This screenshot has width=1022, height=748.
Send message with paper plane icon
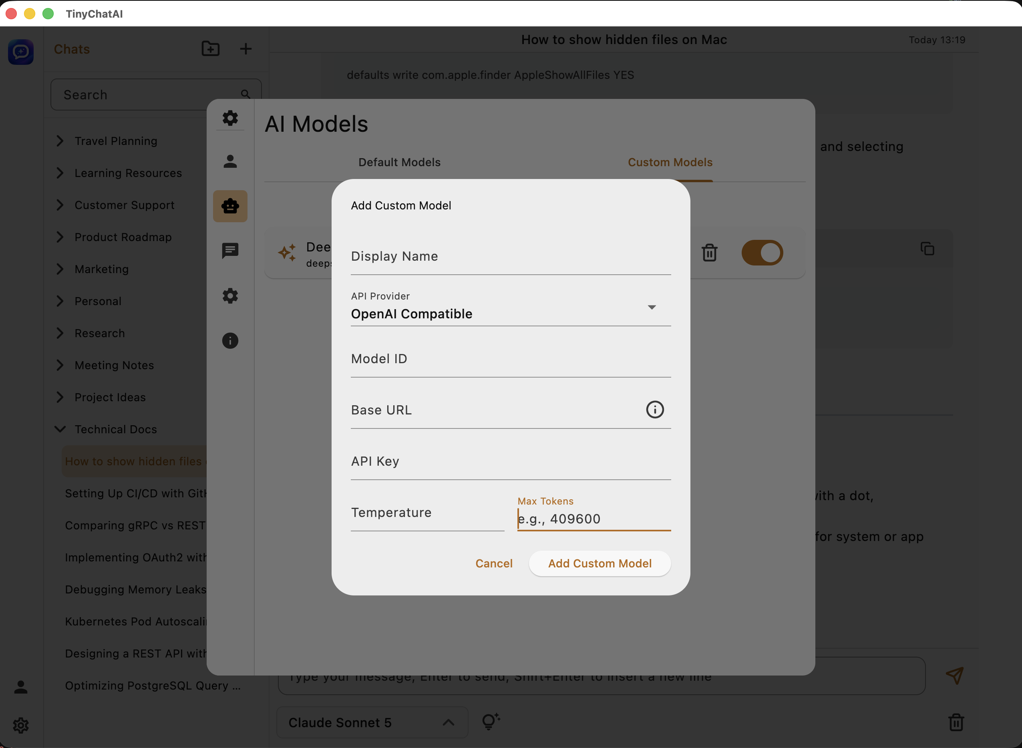[955, 676]
